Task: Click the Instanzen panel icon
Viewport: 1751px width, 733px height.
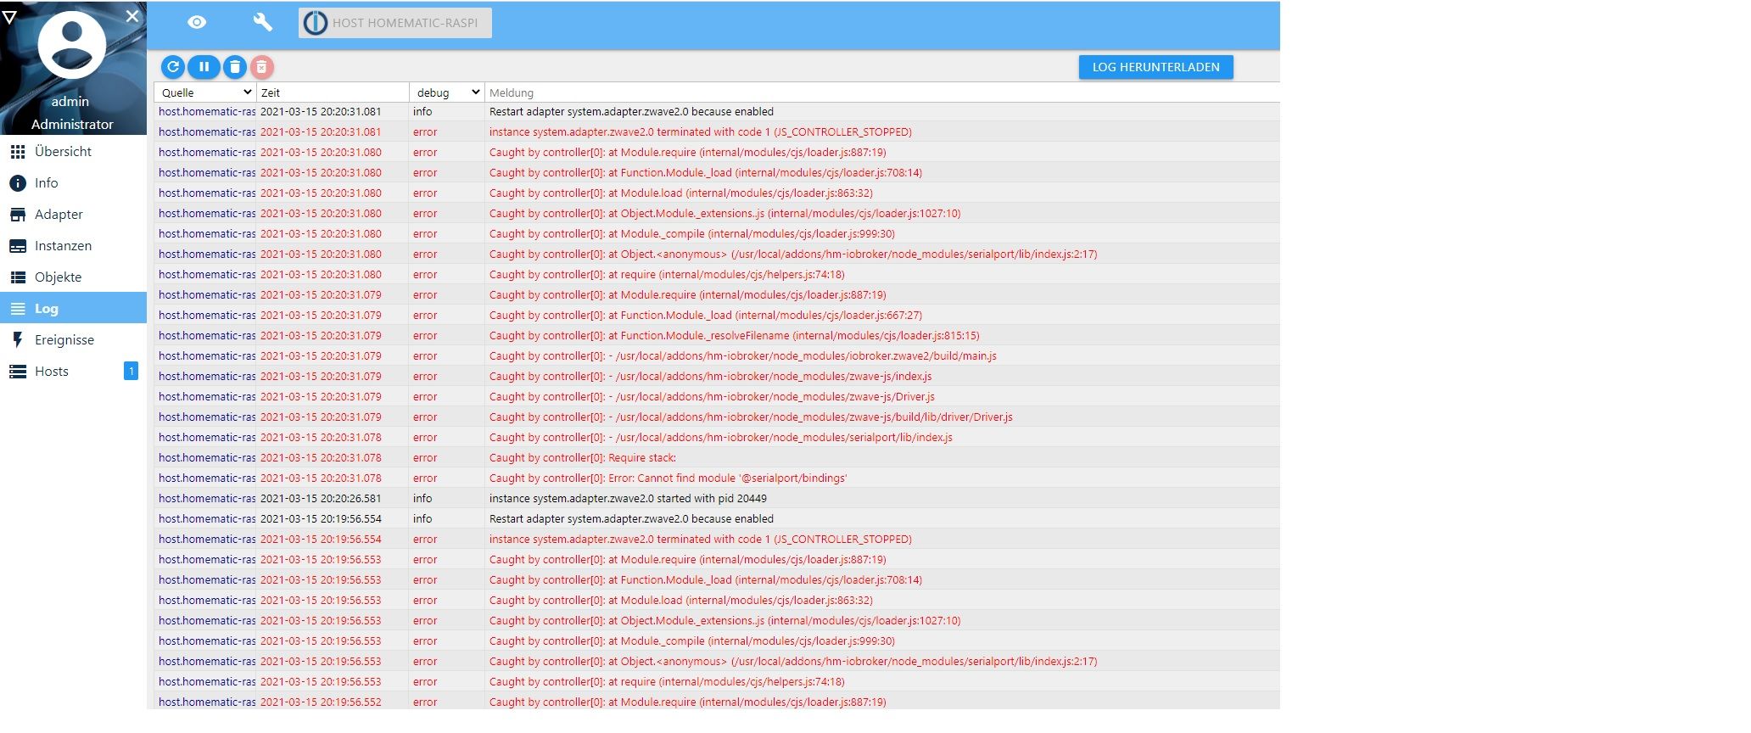Action: click(x=18, y=246)
